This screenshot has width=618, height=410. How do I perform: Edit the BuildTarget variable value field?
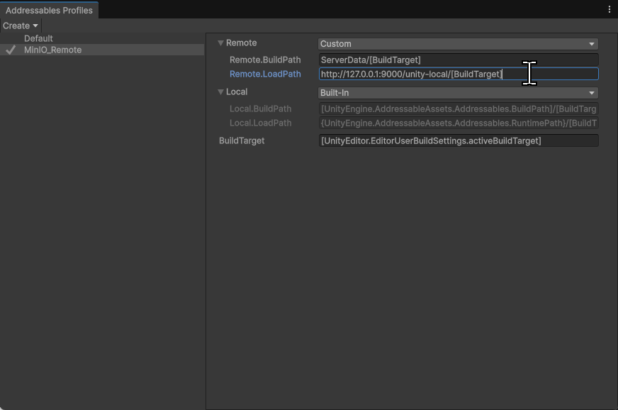[458, 141]
